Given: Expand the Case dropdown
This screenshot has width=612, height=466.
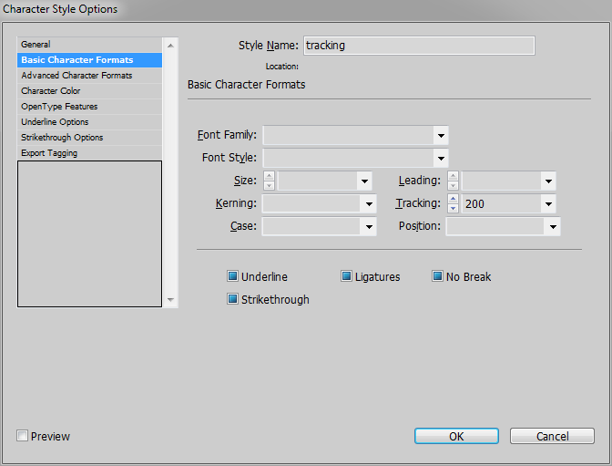Looking at the screenshot, I should click(x=368, y=227).
